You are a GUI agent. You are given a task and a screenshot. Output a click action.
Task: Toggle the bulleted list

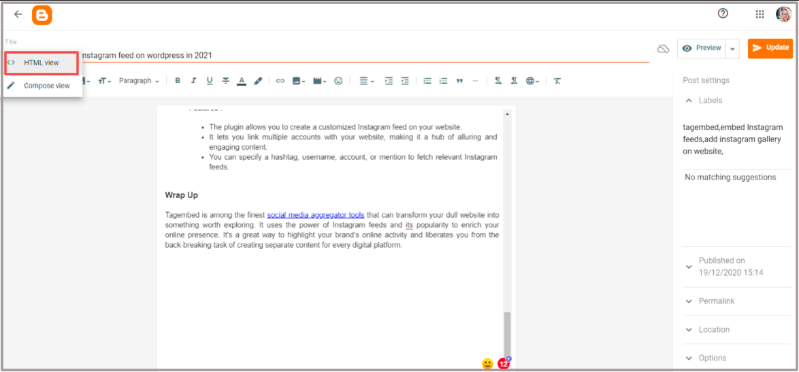(x=427, y=80)
